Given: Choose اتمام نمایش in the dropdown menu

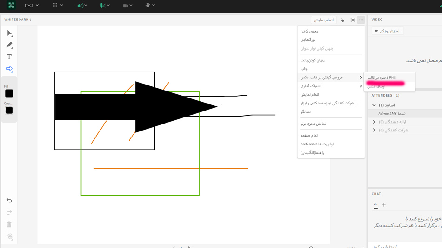Looking at the screenshot, I should [331, 95].
